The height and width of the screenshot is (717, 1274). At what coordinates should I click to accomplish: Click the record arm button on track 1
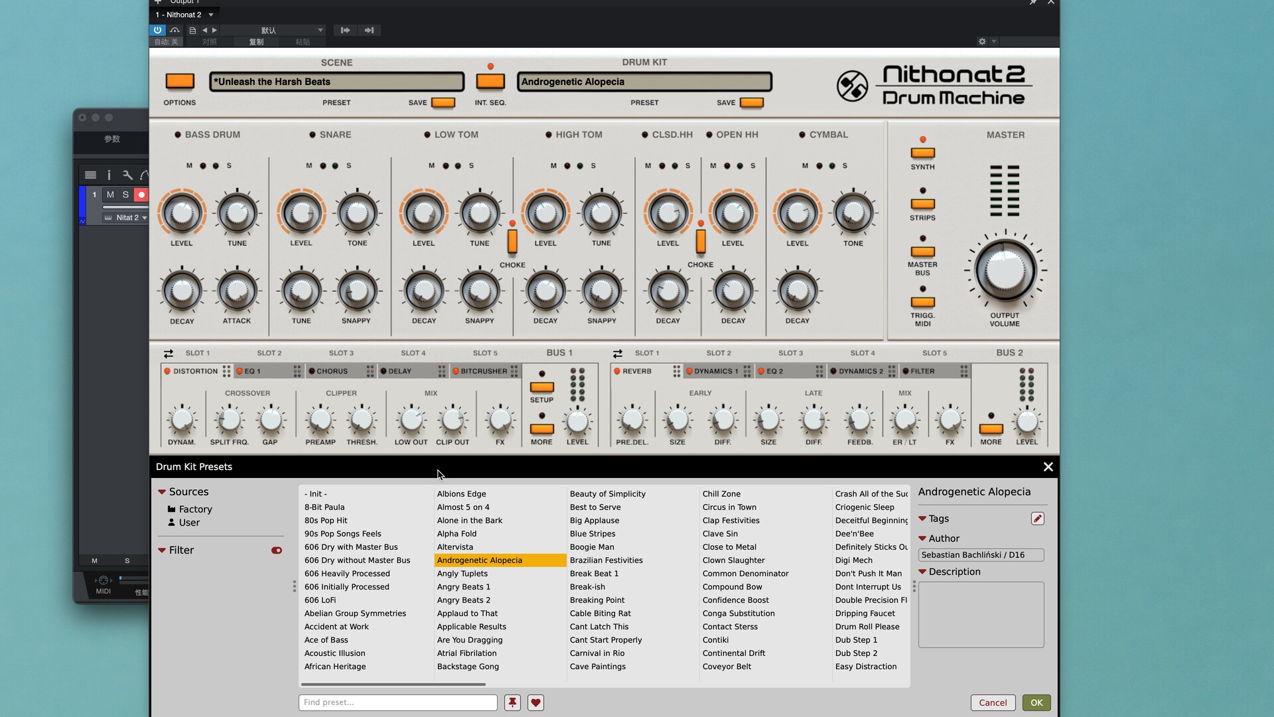[x=141, y=195]
